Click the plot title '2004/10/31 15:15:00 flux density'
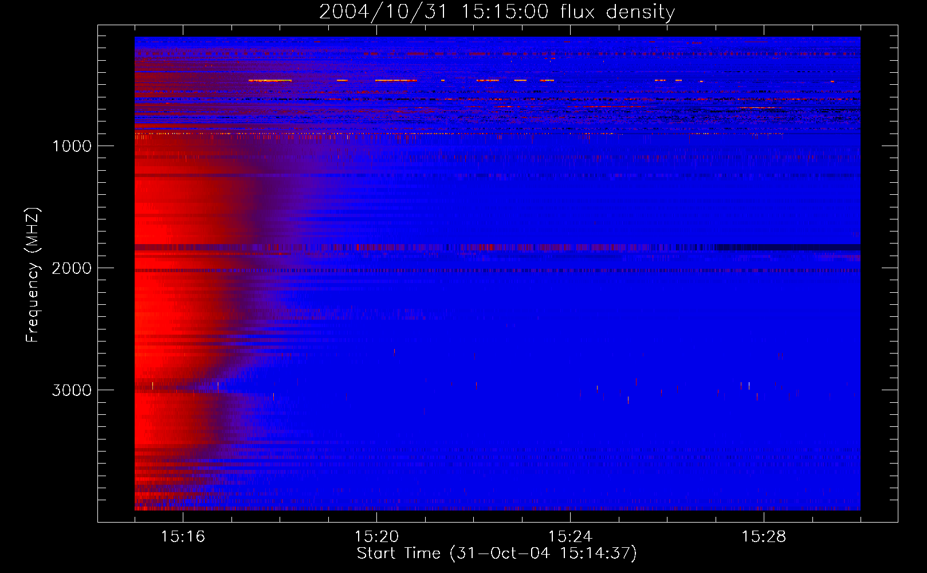Screen dimensions: 927x573 497,12
